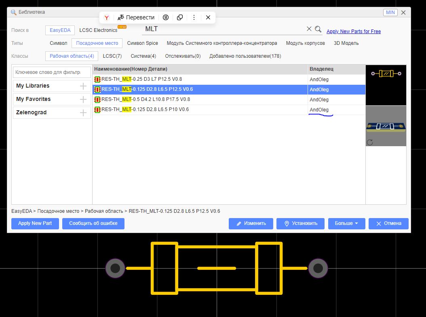Select the Символ type tab

point(59,43)
